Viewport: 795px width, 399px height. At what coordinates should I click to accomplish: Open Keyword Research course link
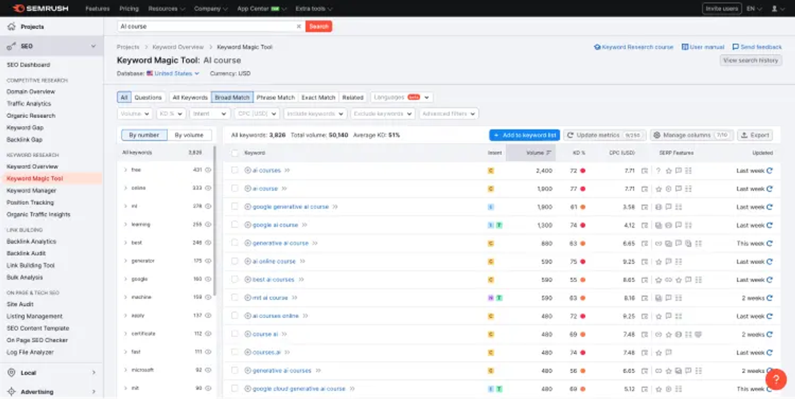634,47
